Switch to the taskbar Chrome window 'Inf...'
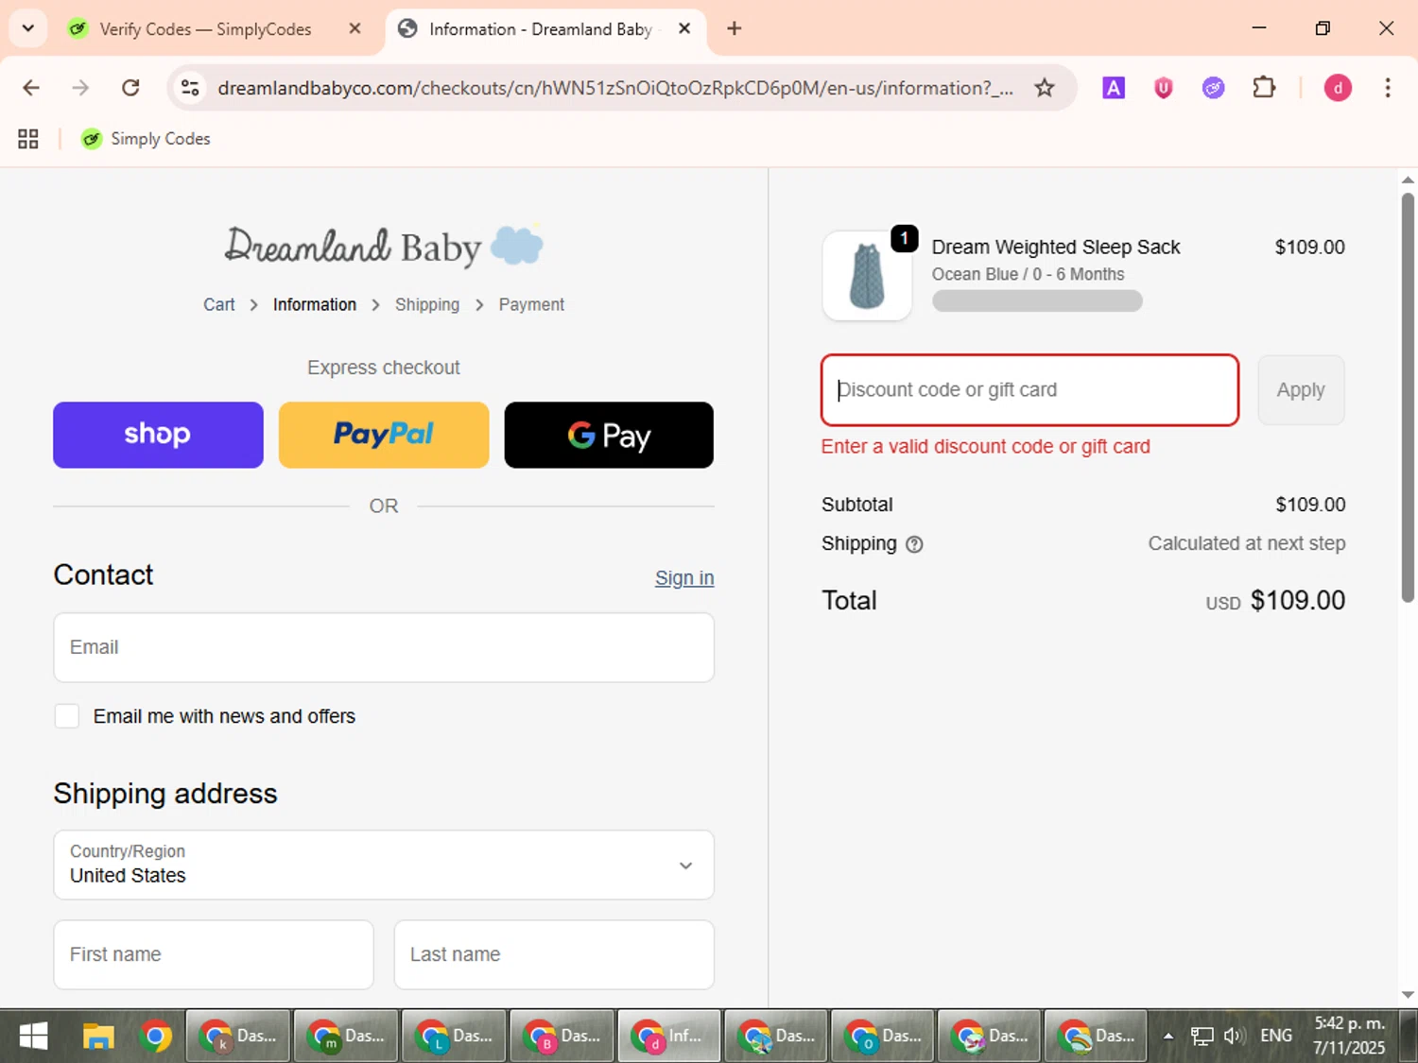Image resolution: width=1418 pixels, height=1063 pixels. [669, 1037]
